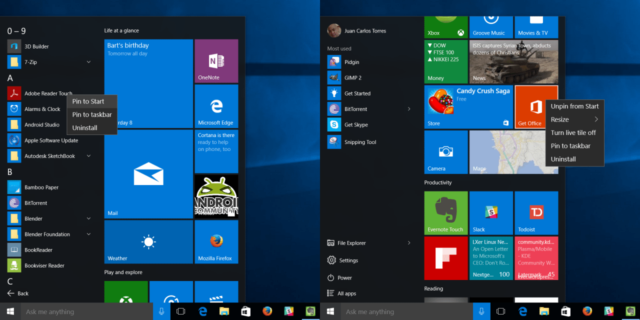The height and width of the screenshot is (320, 640).
Task: Click the "Productivity" group heading
Action: [x=438, y=182]
